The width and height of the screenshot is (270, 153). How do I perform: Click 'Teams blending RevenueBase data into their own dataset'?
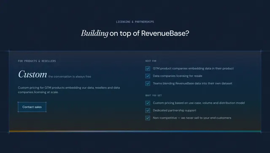pyautogui.click(x=192, y=83)
